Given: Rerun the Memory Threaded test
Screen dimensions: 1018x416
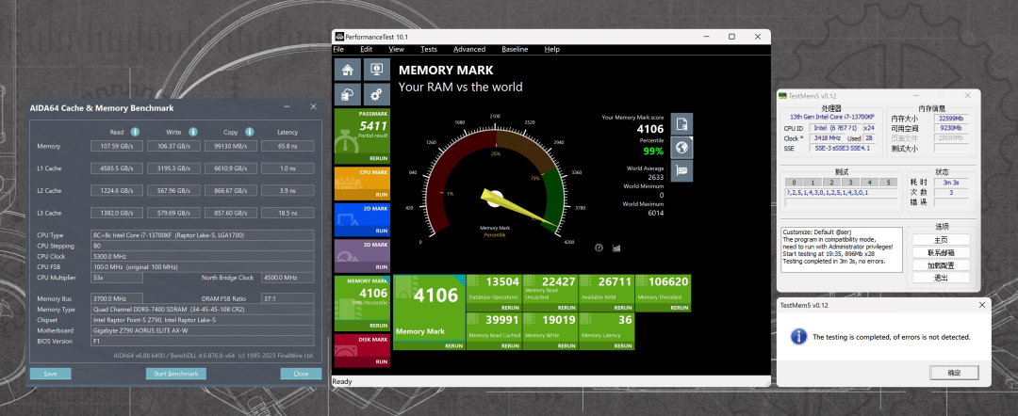Looking at the screenshot, I should coord(679,308).
